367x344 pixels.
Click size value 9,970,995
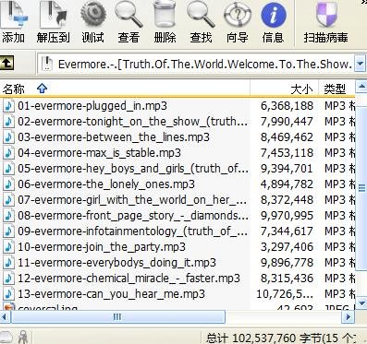pyautogui.click(x=287, y=216)
